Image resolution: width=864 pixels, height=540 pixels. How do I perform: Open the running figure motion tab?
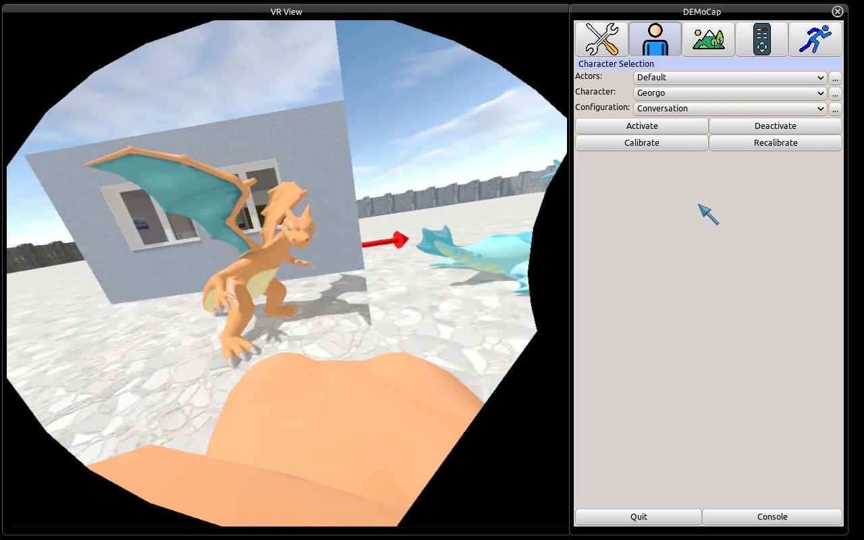tap(815, 38)
